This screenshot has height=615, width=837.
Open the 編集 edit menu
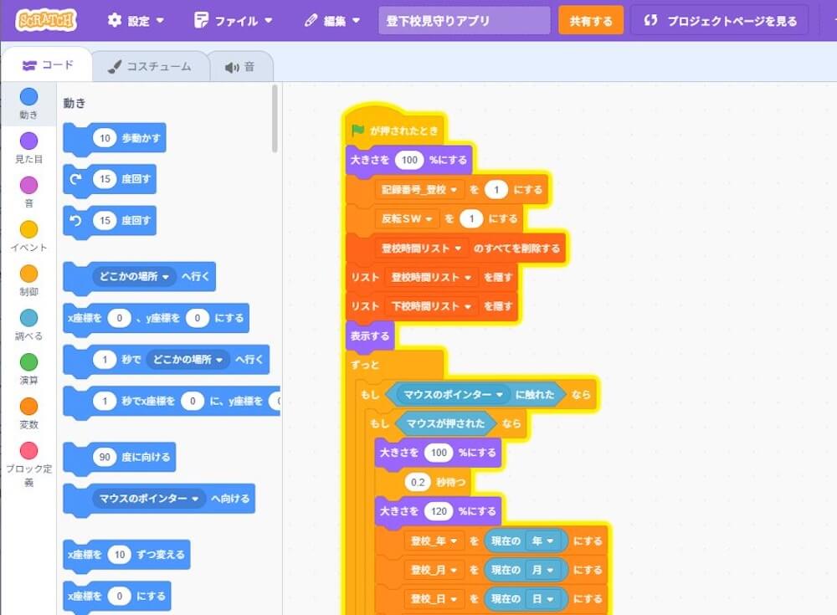click(332, 21)
